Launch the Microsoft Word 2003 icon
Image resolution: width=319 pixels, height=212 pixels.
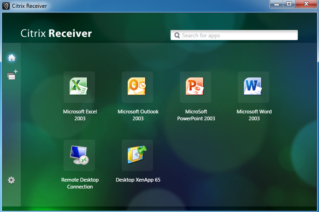[254, 87]
